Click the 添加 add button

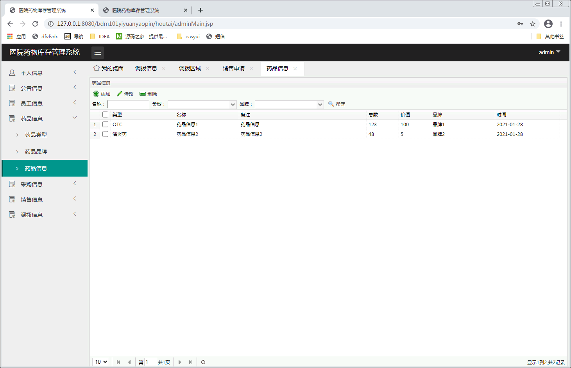[102, 94]
